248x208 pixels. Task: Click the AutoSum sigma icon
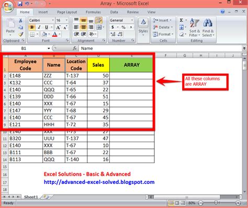[182, 20]
